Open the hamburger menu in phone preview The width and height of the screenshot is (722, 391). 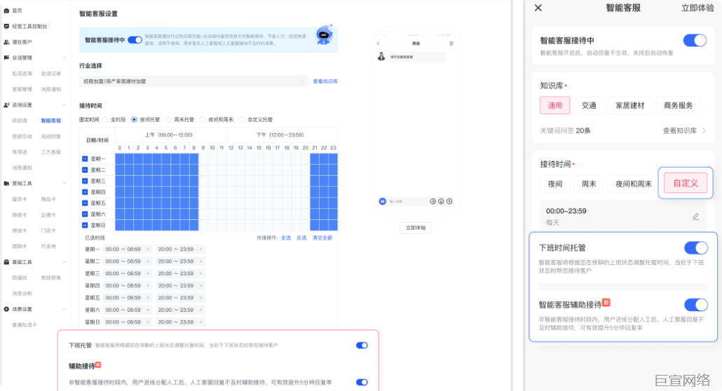(451, 43)
